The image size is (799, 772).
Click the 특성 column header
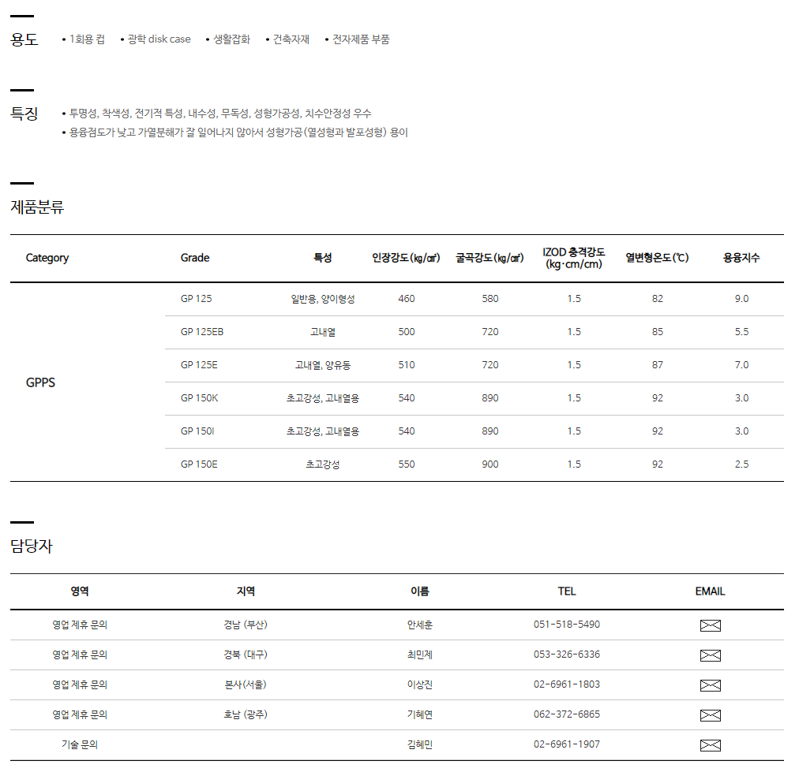click(323, 258)
